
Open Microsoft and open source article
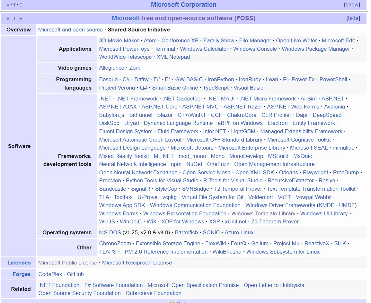click(71, 30)
